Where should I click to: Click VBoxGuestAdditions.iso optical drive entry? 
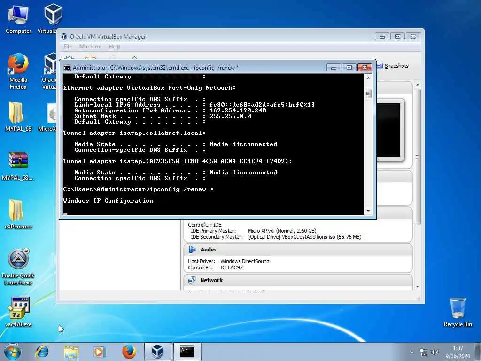305,237
